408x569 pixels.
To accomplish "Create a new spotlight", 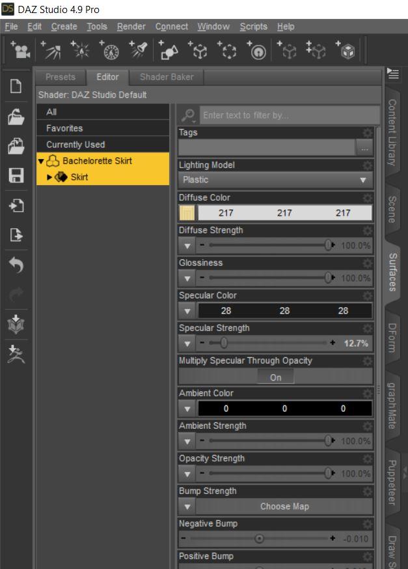I will click(x=139, y=50).
